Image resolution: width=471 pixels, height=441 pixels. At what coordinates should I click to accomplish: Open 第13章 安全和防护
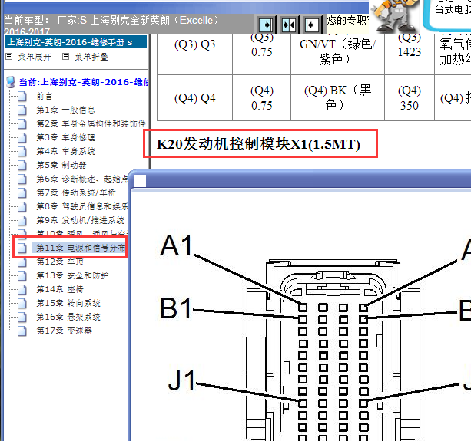72,275
